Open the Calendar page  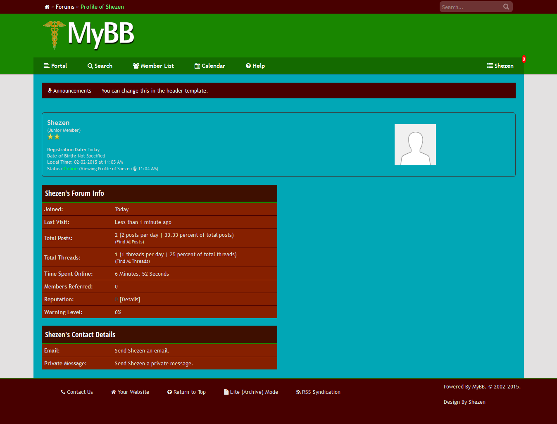coord(210,66)
